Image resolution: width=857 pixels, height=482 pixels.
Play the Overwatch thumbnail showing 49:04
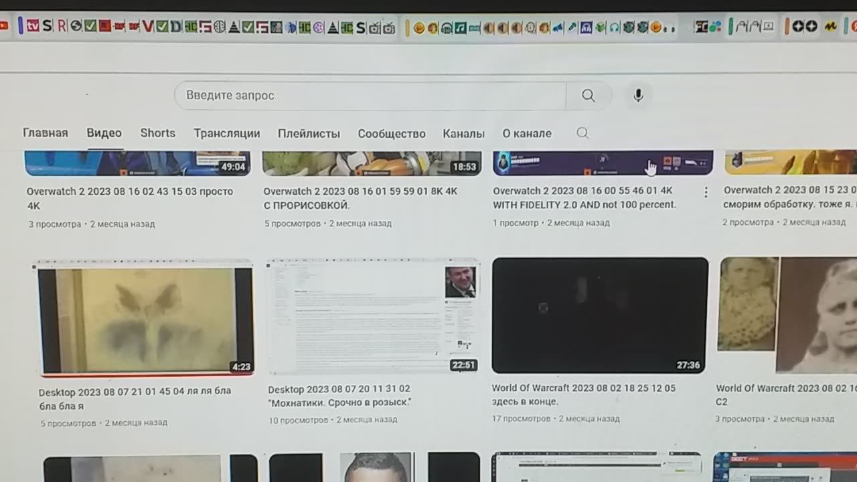pyautogui.click(x=137, y=163)
